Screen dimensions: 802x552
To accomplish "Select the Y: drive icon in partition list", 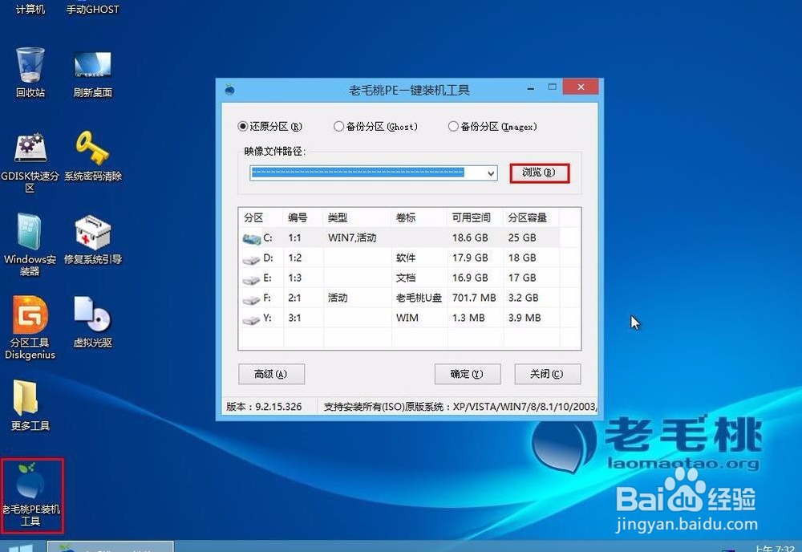I will tap(251, 319).
